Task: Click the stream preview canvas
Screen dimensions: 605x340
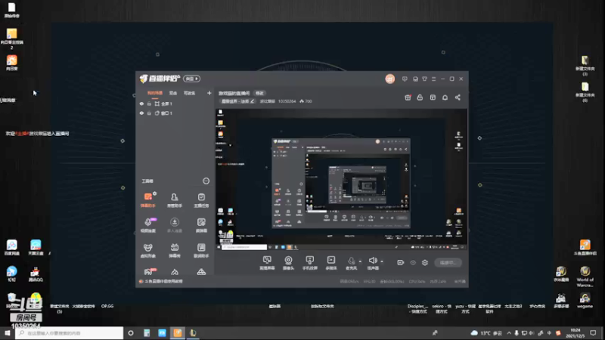Action: [341, 180]
